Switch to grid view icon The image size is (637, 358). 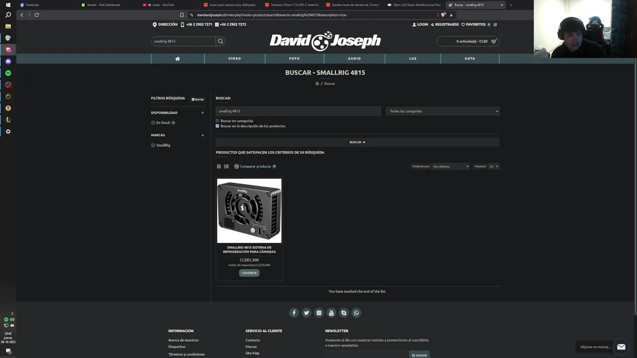(218, 167)
